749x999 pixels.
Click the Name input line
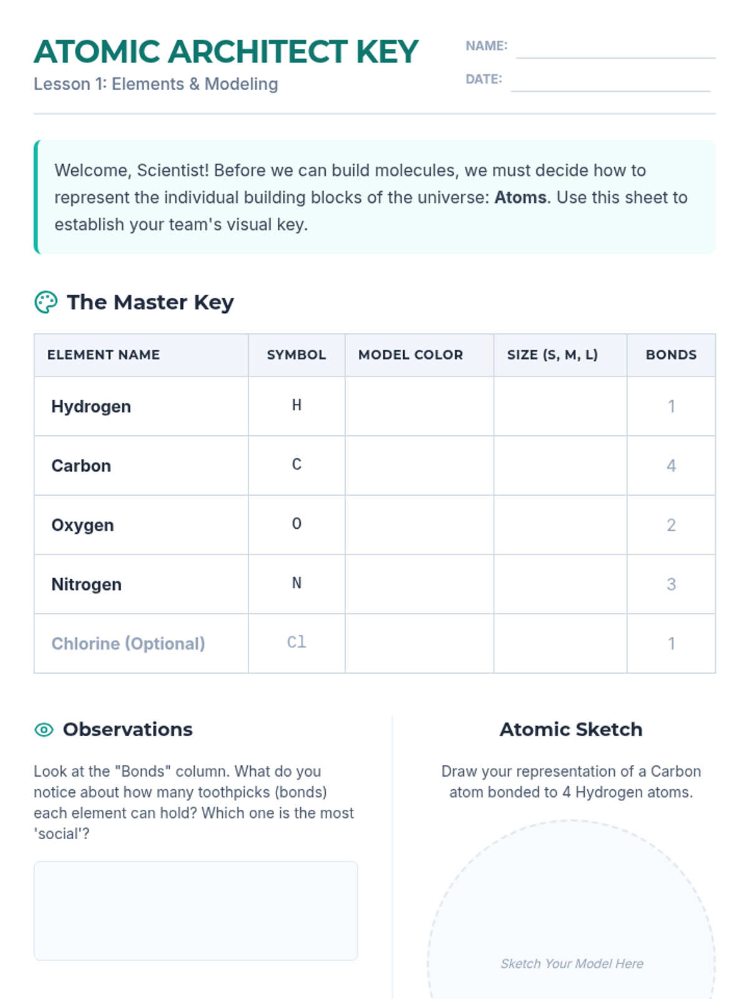tap(615, 49)
